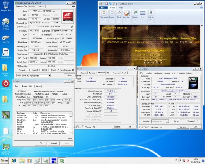
Task: Open the Paint Help icon
Action: tap(201, 8)
